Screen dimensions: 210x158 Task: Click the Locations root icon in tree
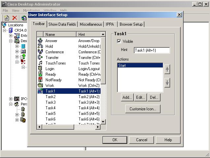click(4, 25)
